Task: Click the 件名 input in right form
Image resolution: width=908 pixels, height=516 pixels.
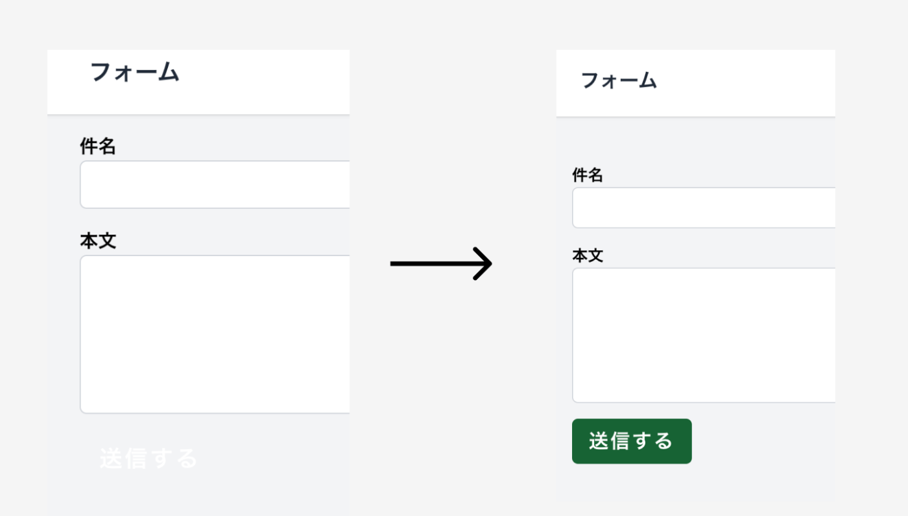Action: pyautogui.click(x=704, y=208)
